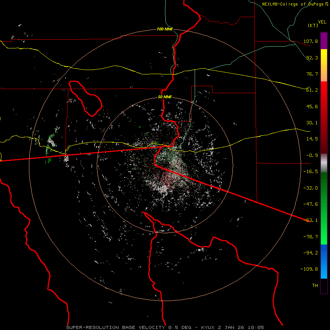Click the -0.9 velocity scale value
This screenshot has width=330, height=330.
pyautogui.click(x=312, y=155)
